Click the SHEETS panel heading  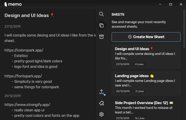pos(118,14)
